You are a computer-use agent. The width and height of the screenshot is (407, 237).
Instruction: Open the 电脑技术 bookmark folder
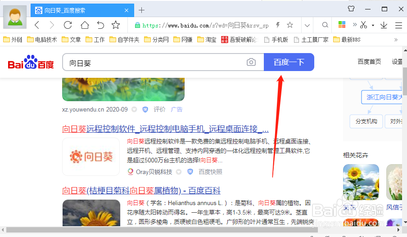[42, 40]
